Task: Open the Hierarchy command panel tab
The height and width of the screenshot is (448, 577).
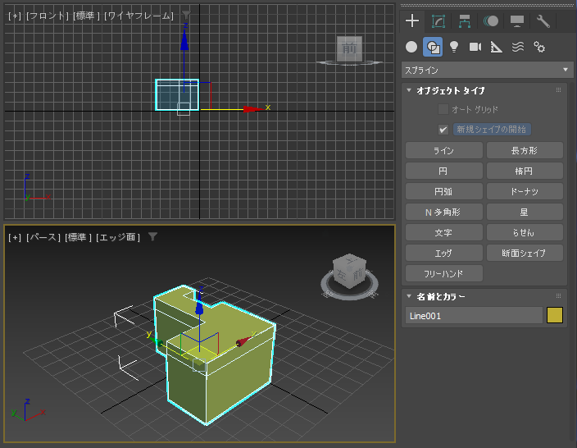Action: click(465, 21)
